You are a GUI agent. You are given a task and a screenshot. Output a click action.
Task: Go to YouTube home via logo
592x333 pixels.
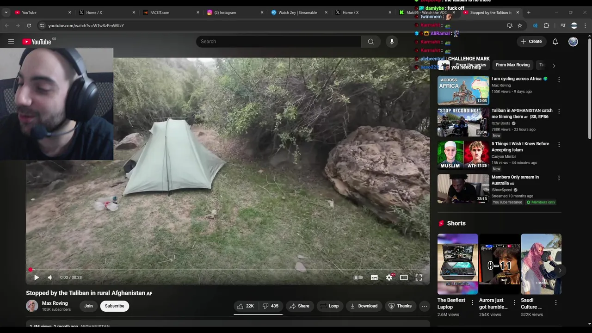37,42
